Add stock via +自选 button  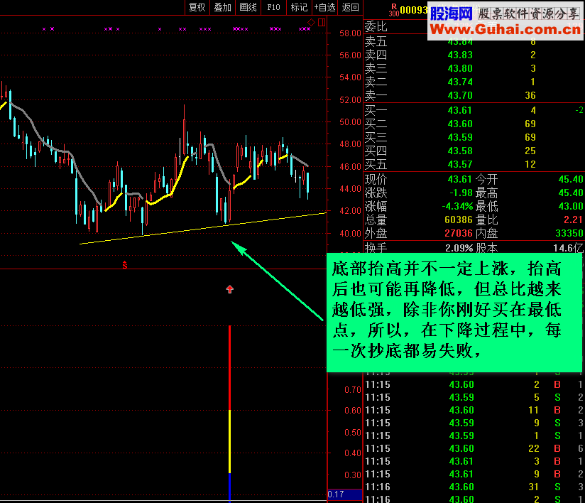324,7
